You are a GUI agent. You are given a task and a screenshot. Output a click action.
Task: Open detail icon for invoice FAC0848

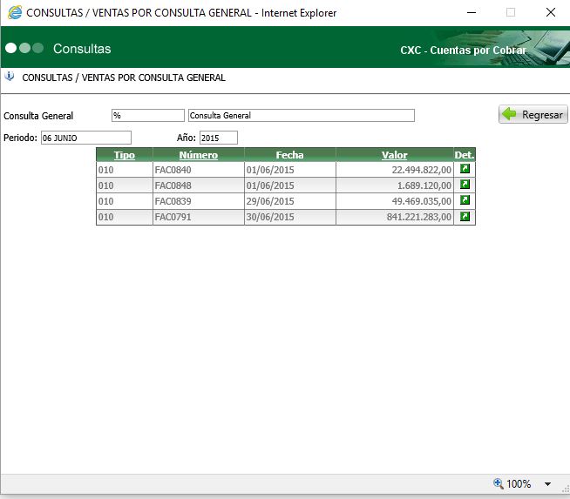tap(465, 185)
